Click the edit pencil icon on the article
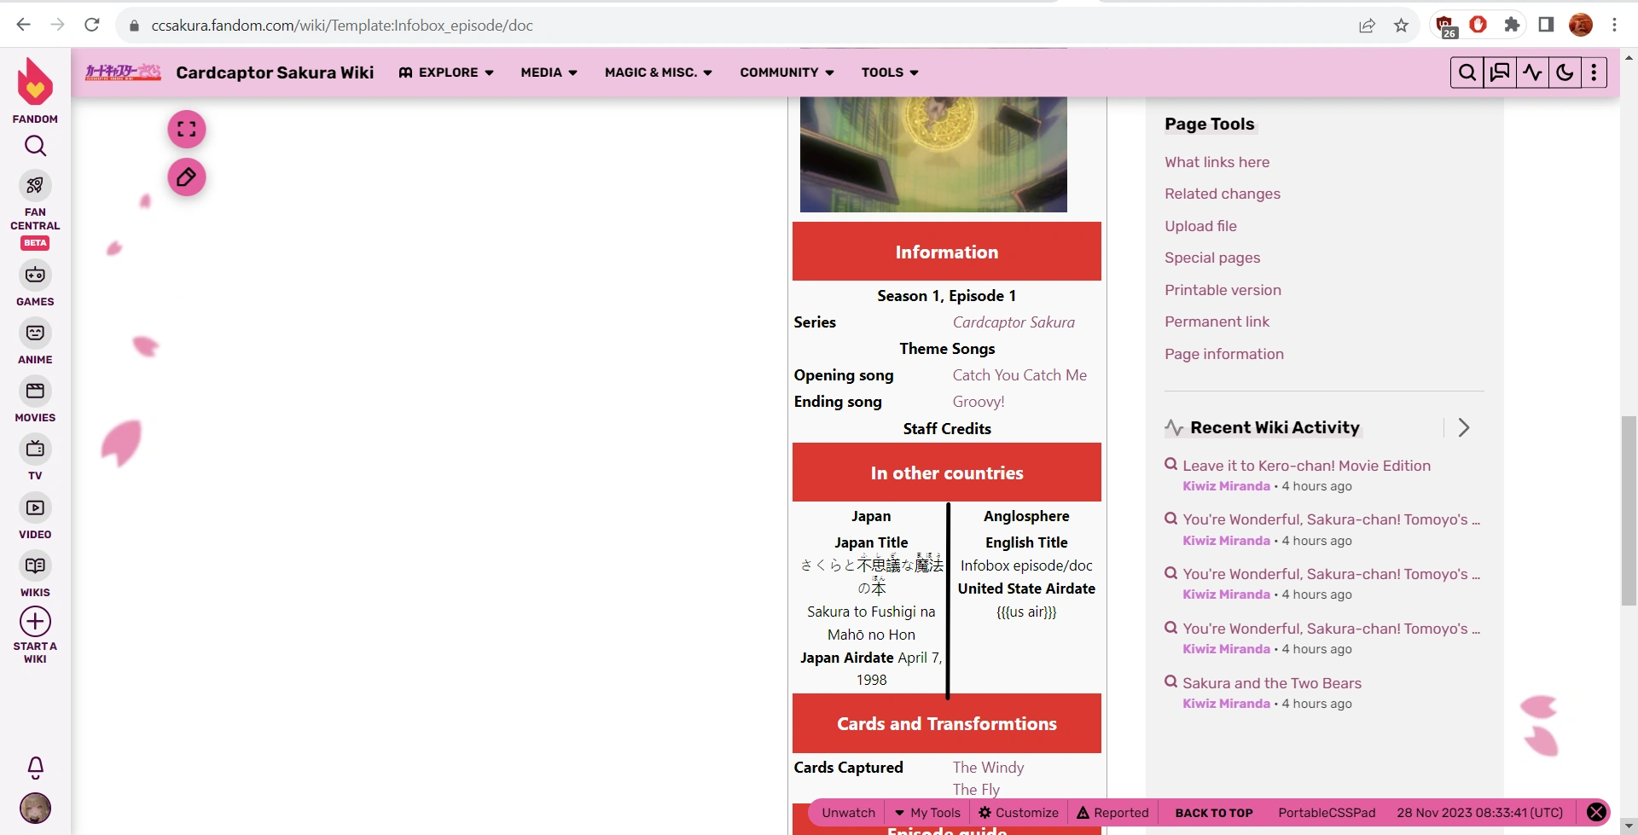 coord(186,177)
